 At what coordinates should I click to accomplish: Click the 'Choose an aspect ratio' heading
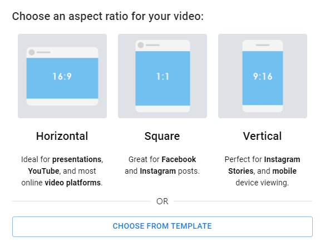pyautogui.click(x=108, y=16)
